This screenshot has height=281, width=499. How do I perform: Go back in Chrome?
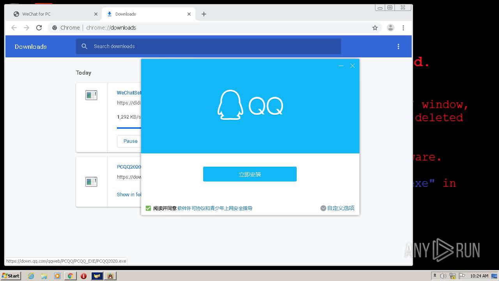point(14,28)
